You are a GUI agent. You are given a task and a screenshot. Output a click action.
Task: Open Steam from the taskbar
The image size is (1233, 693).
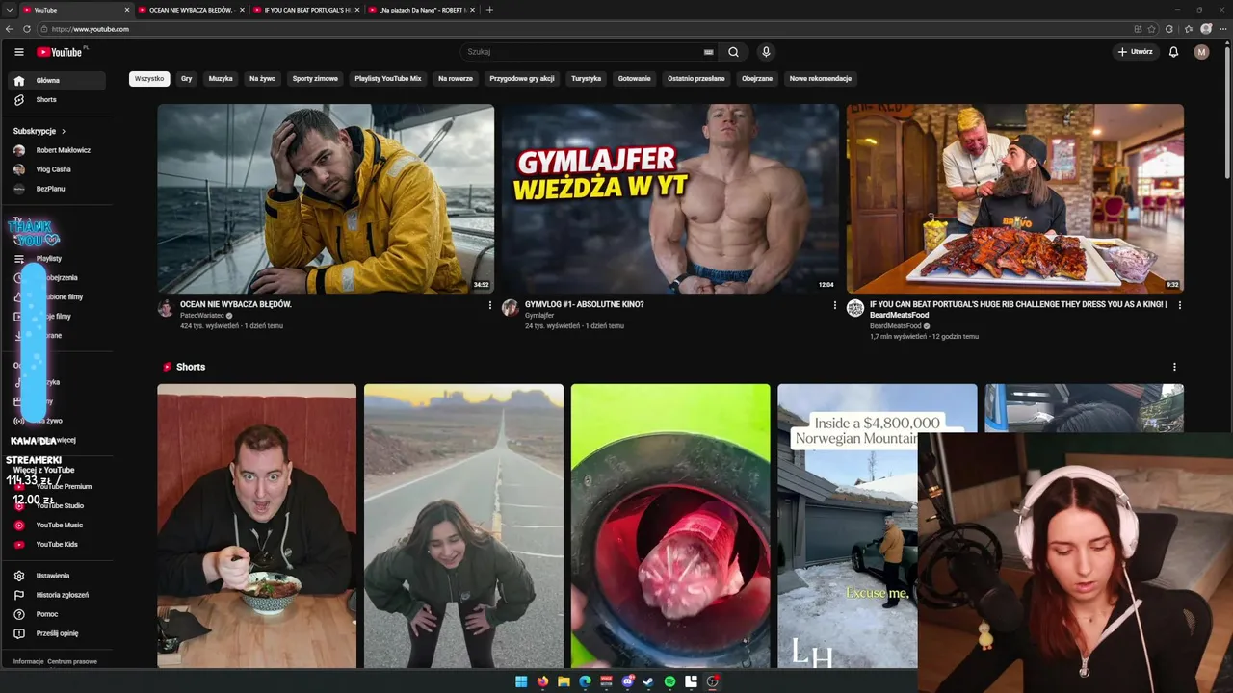coord(648,681)
